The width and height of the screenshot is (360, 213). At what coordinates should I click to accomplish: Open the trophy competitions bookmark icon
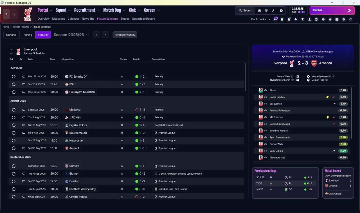(302, 19)
